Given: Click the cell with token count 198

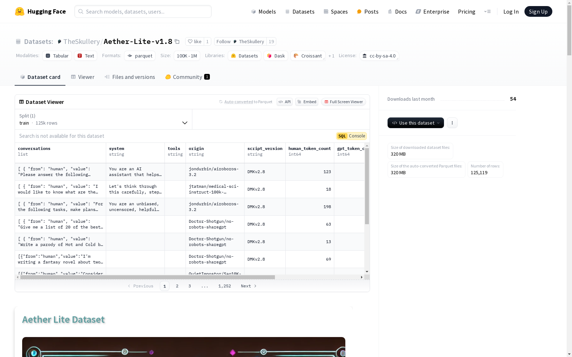Looking at the screenshot, I should click(x=310, y=207).
